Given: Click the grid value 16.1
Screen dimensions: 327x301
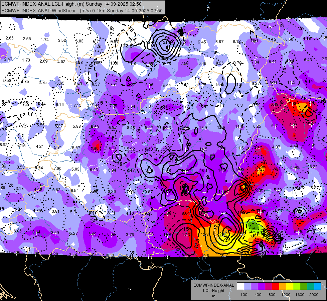Looking at the screenshot, I should 203,171.
